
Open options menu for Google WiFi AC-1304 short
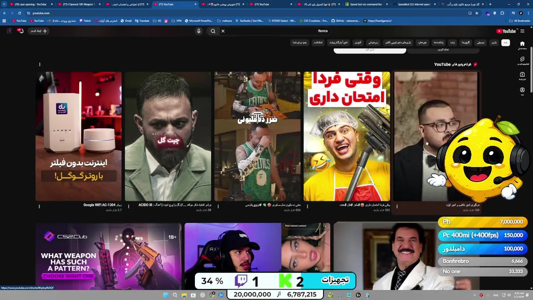tap(39, 206)
